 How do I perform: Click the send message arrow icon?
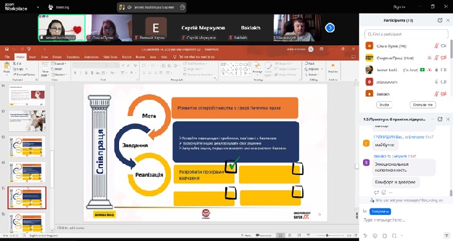tap(447, 236)
